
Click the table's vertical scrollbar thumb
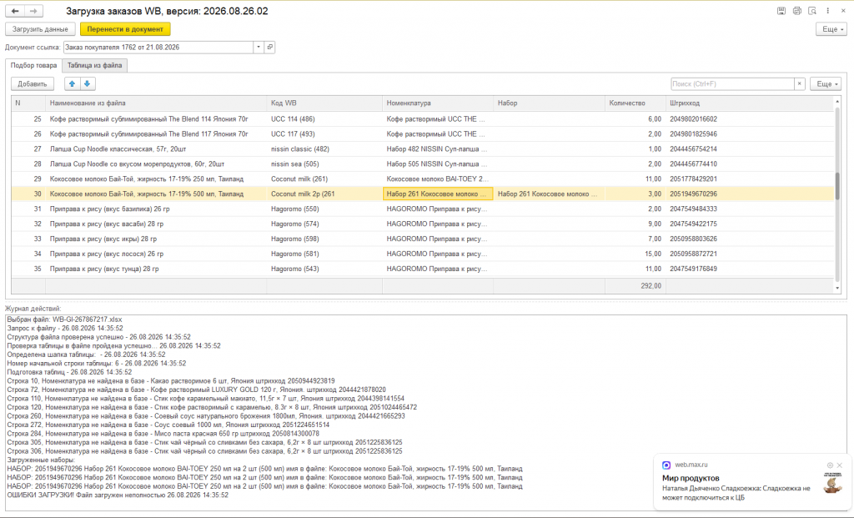(837, 186)
